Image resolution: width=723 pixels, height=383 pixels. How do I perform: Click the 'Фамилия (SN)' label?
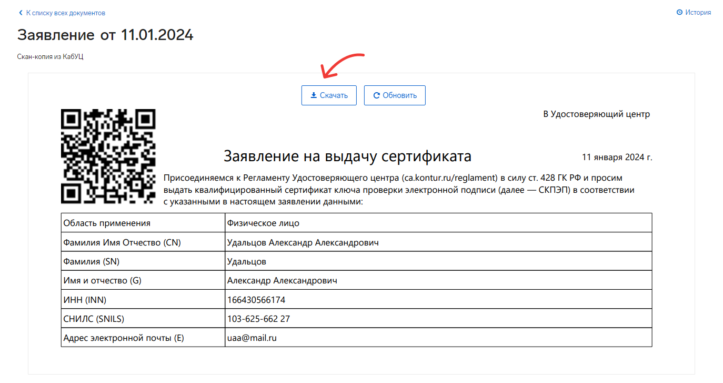(x=92, y=261)
